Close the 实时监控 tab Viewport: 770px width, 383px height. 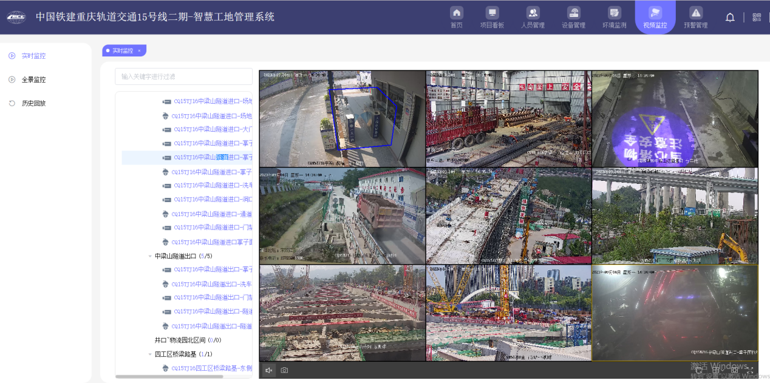(139, 51)
